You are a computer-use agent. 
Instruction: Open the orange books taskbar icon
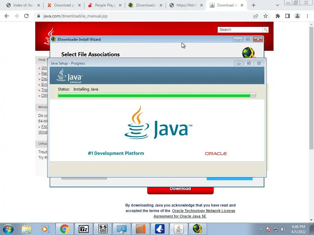pos(141,229)
